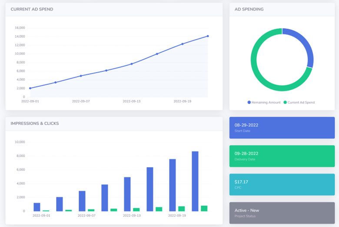Select the green segment of the donut chart
The image size is (339, 227).
pyautogui.click(x=261, y=74)
